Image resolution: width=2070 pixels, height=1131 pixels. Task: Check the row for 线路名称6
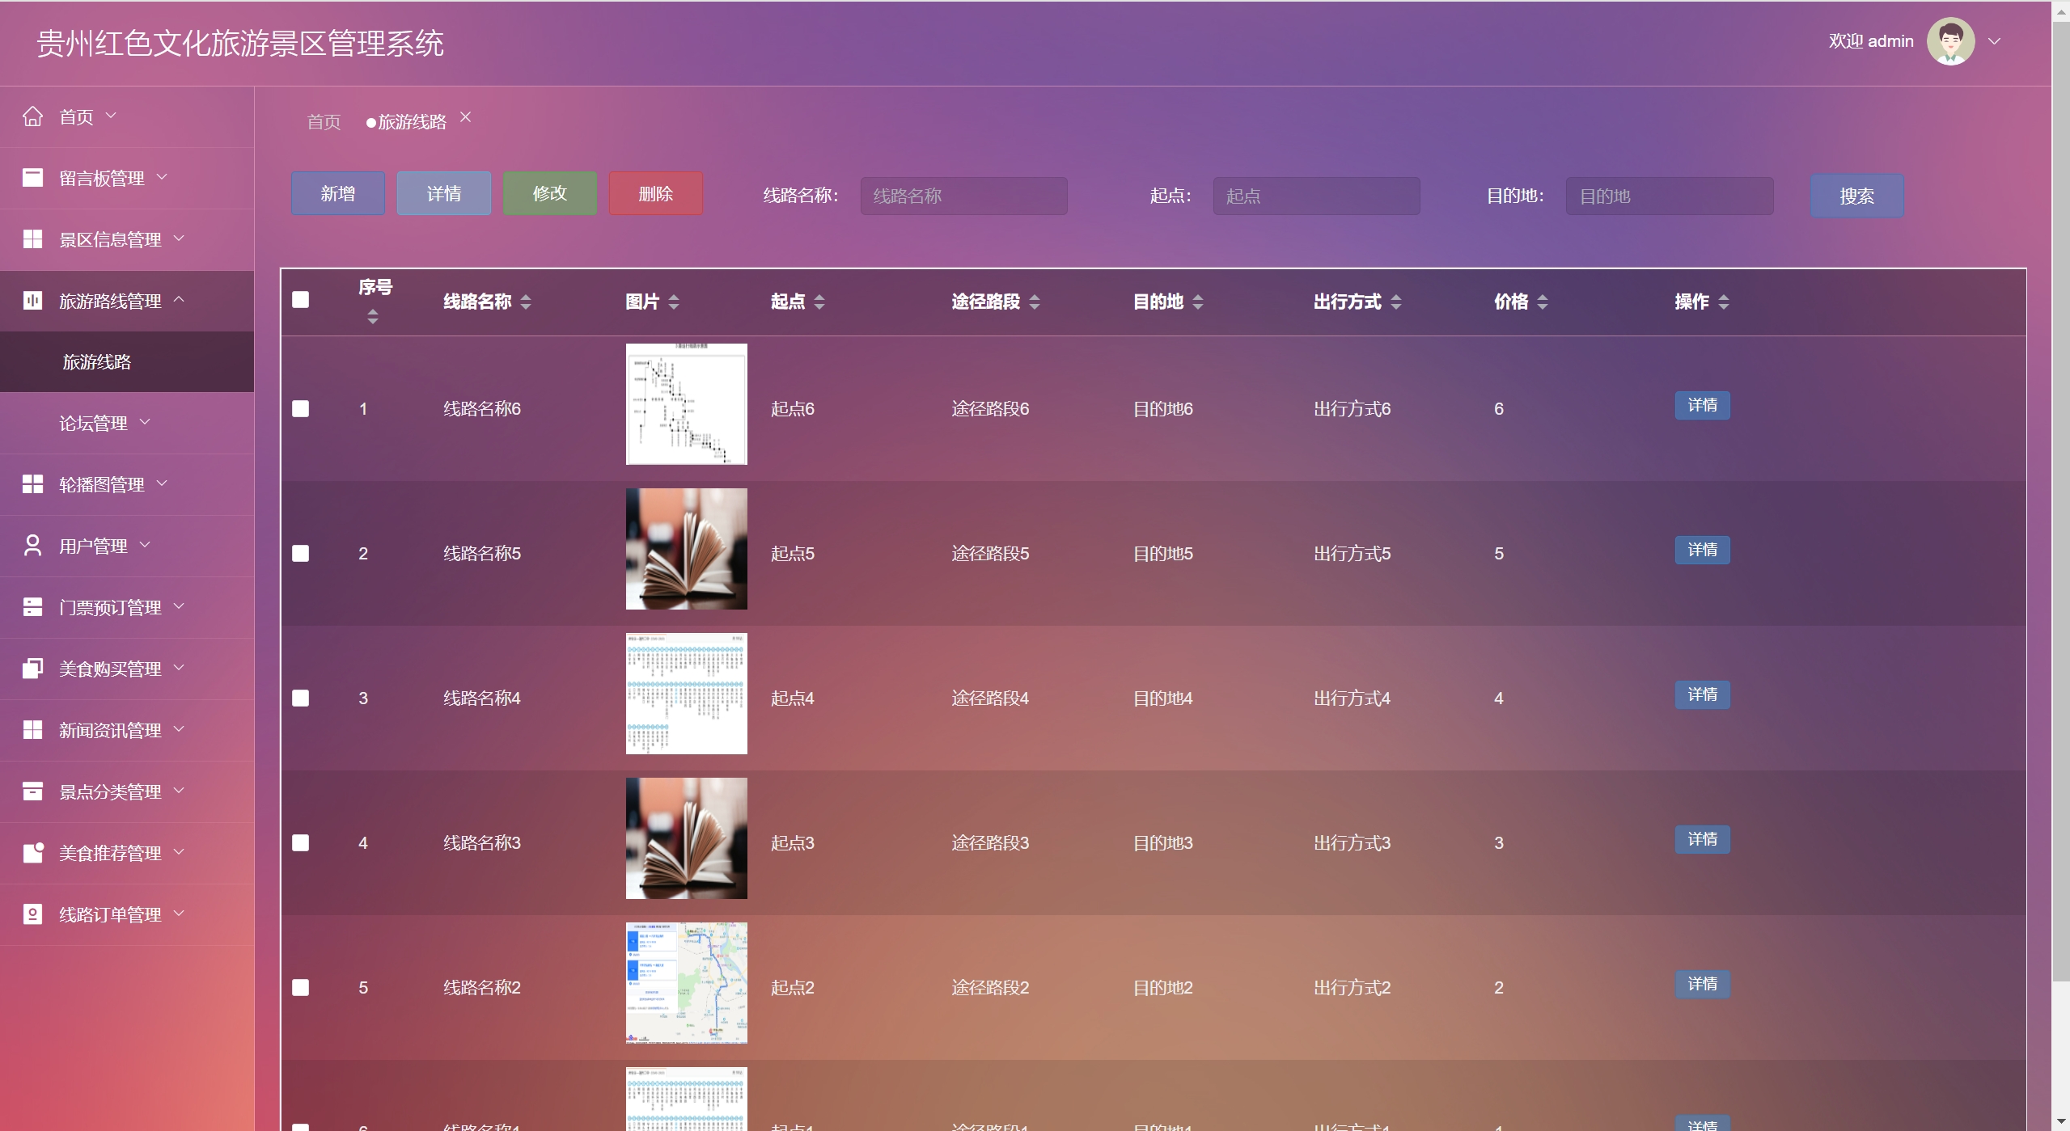(x=301, y=409)
